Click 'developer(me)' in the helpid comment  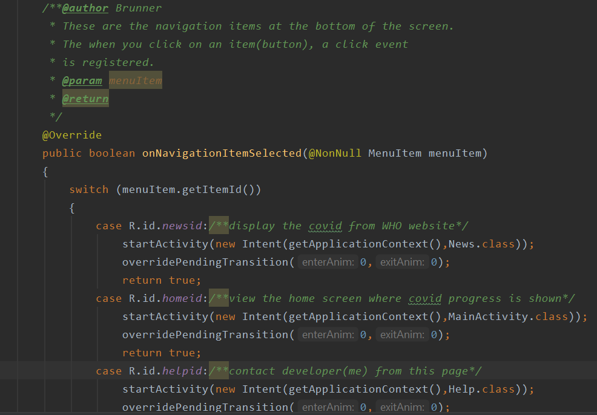tap(325, 371)
